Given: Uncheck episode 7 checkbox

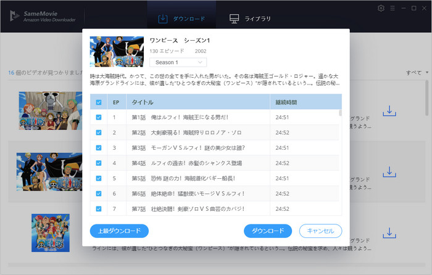Looking at the screenshot, I should 99,209.
